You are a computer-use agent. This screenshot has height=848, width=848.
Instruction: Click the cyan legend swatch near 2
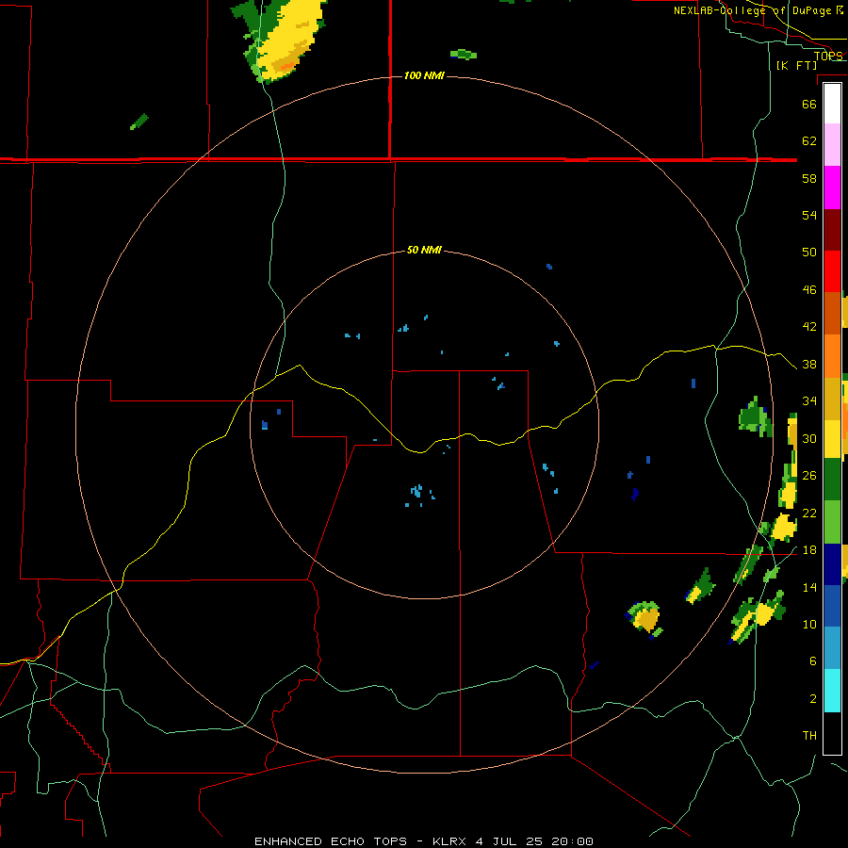pos(832,691)
